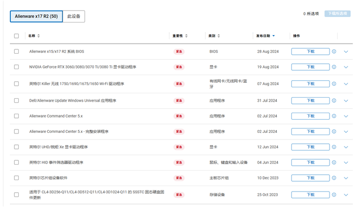Click the 紧急 badge in BIOS row
This screenshot has height=207, width=357.
179,52
